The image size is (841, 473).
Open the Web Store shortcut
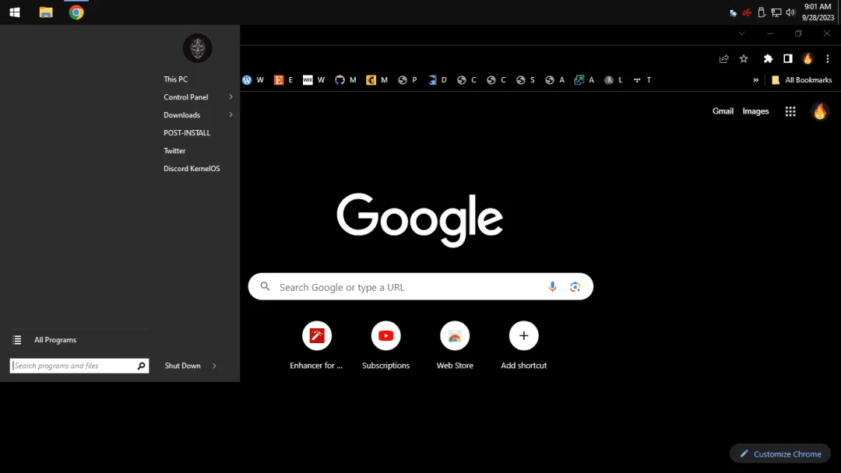pos(455,345)
